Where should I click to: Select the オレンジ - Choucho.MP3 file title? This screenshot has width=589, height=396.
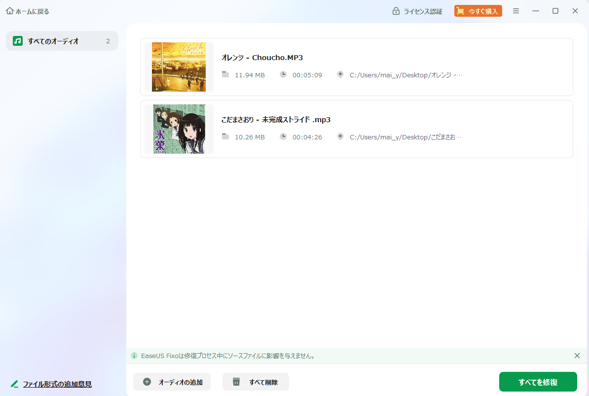(x=262, y=58)
